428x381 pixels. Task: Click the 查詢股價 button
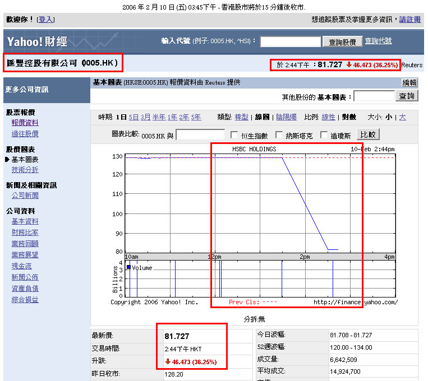(x=342, y=41)
